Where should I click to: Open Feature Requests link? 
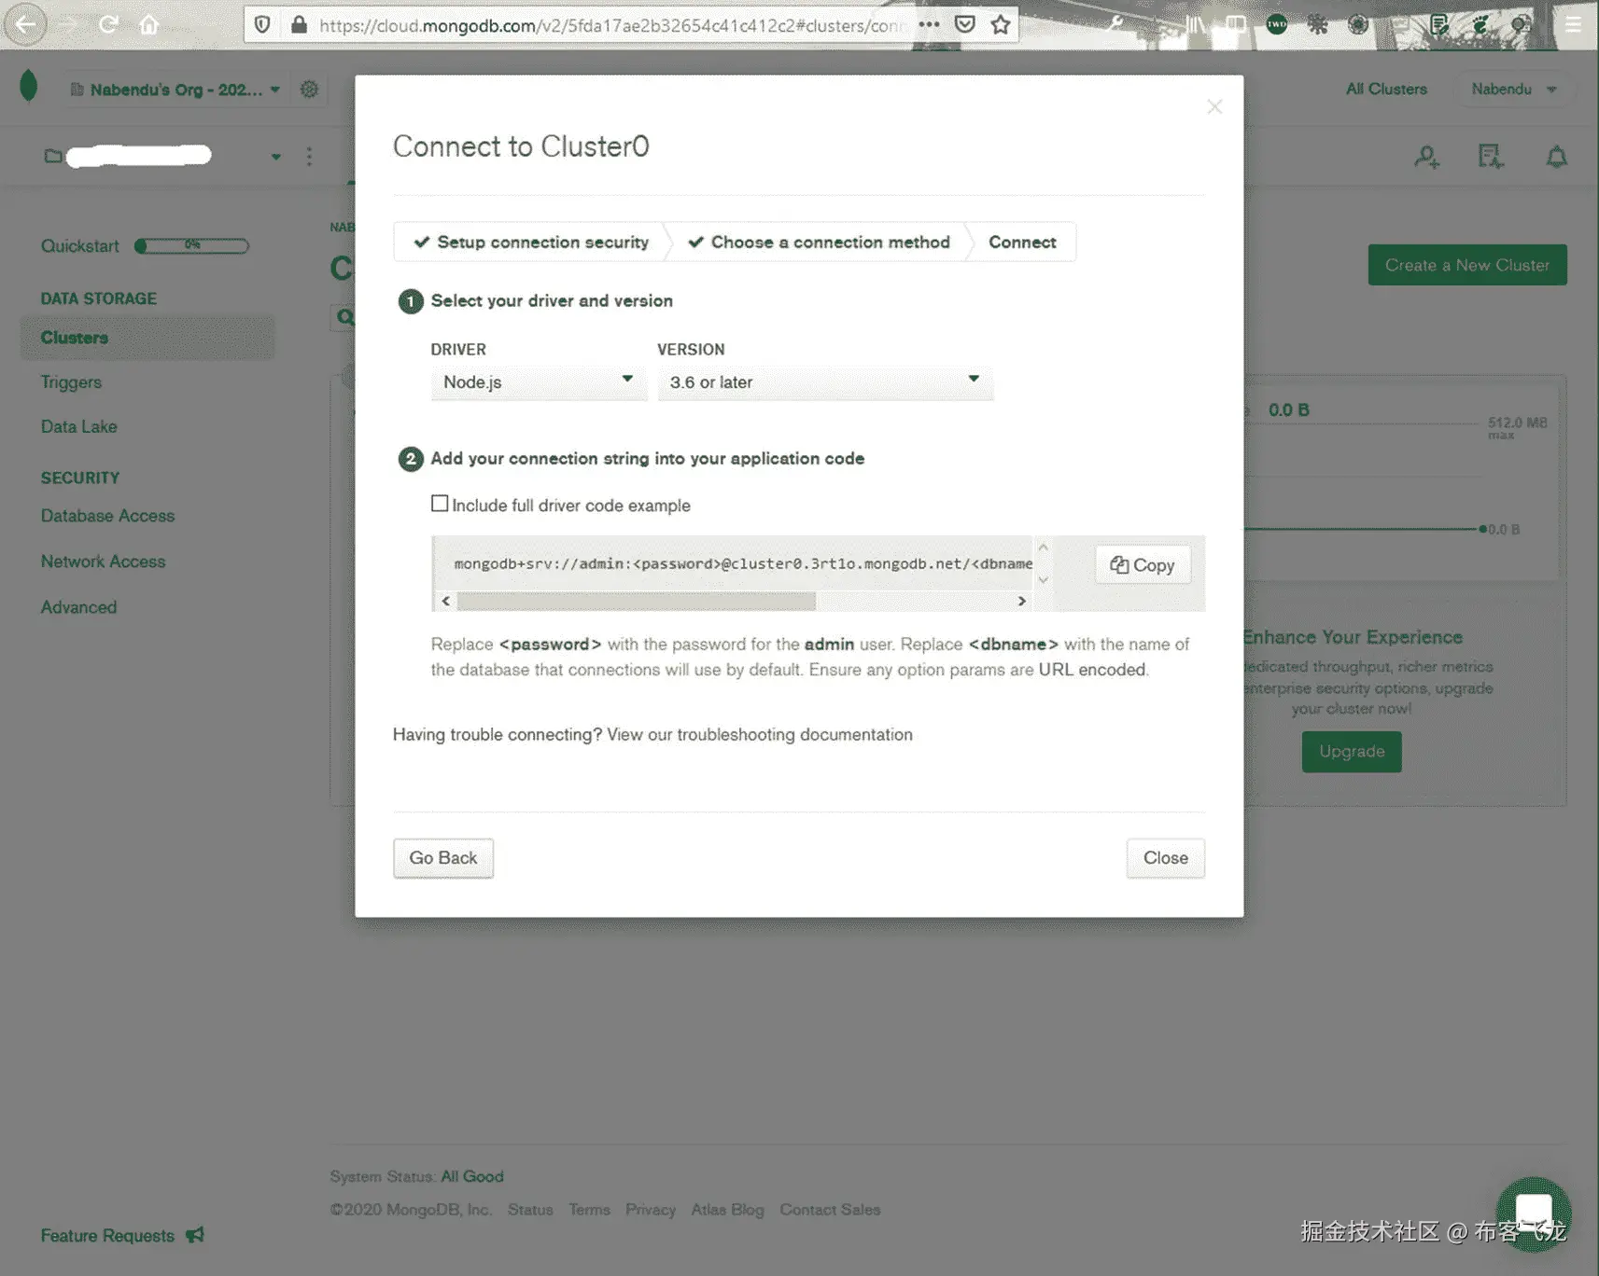[107, 1235]
